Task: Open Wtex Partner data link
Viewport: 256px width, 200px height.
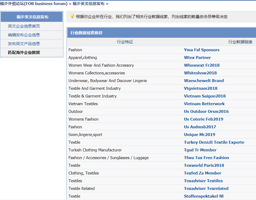Action: click(x=197, y=58)
